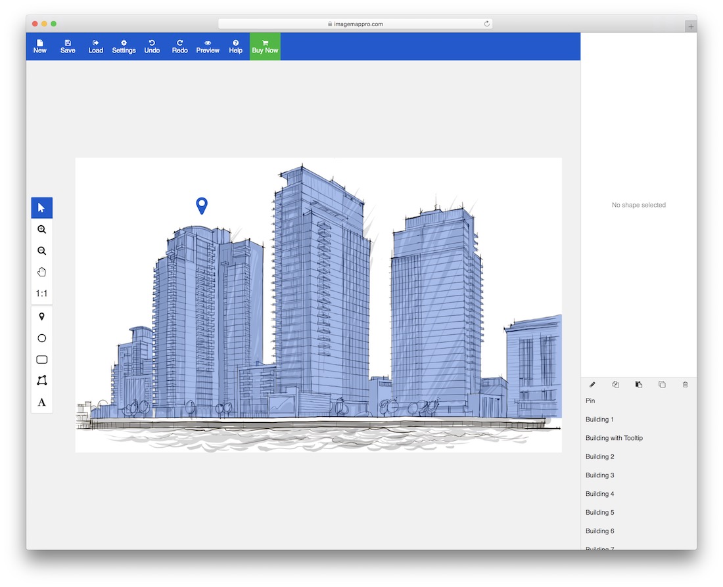This screenshot has width=723, height=587.
Task: Select the arrow selection tool
Action: (x=41, y=208)
